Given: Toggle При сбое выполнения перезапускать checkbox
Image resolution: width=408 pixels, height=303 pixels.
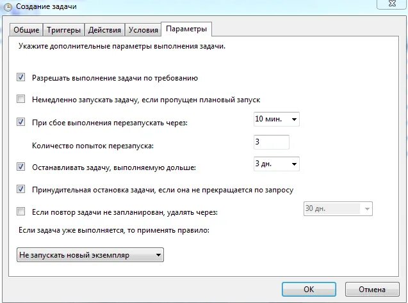Looking at the screenshot, I should pyautogui.click(x=20, y=121).
